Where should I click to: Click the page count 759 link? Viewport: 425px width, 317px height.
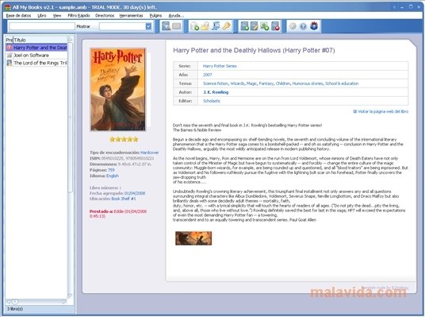(x=111, y=170)
